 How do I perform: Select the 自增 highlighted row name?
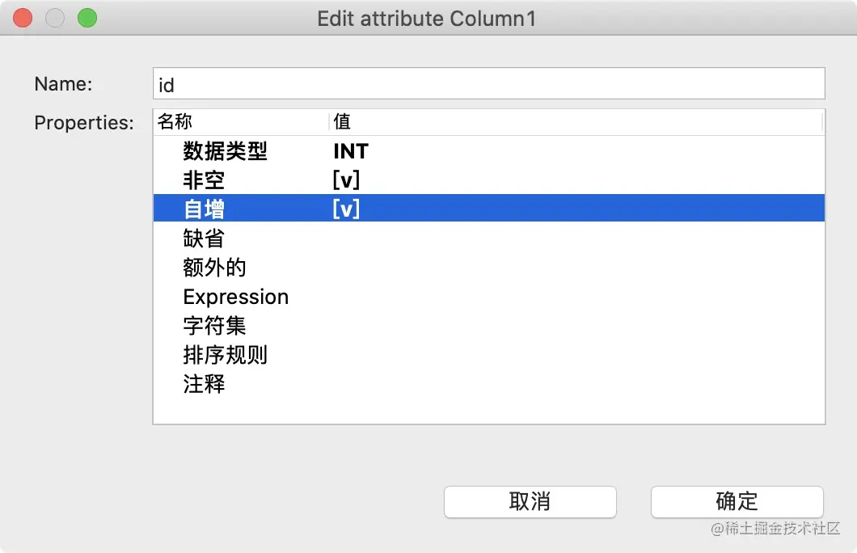point(203,209)
